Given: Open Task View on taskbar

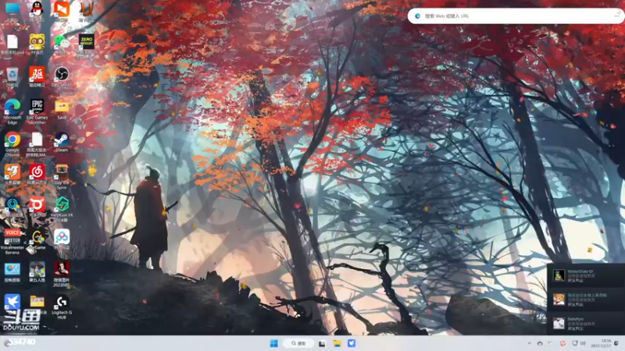Looking at the screenshot, I should tap(322, 343).
